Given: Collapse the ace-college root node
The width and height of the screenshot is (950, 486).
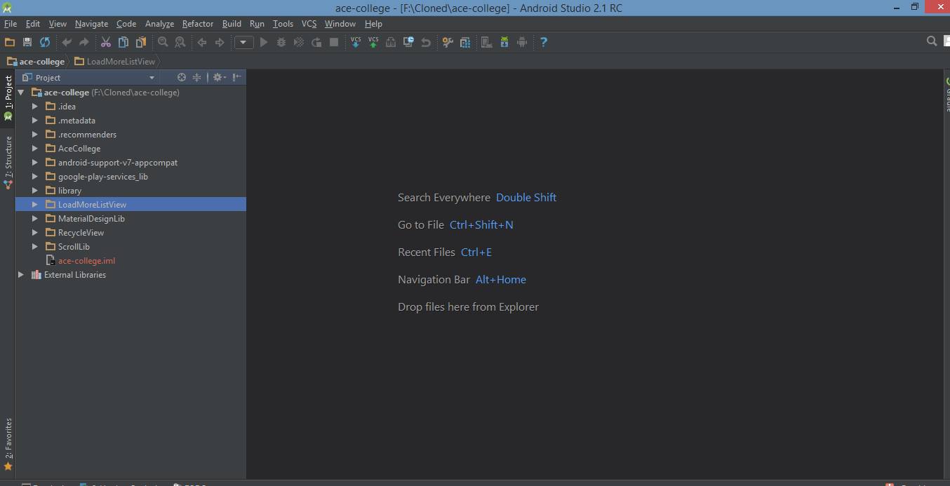Looking at the screenshot, I should point(21,92).
